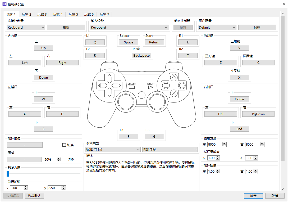The height and width of the screenshot is (202, 288).
Task: Rebind 圆圈键 button mapped to C
Action: [x=258, y=63]
